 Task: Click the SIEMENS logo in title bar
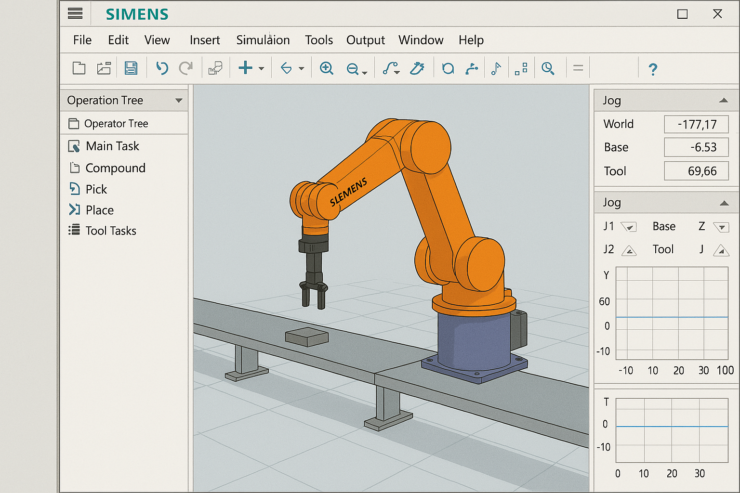click(137, 14)
